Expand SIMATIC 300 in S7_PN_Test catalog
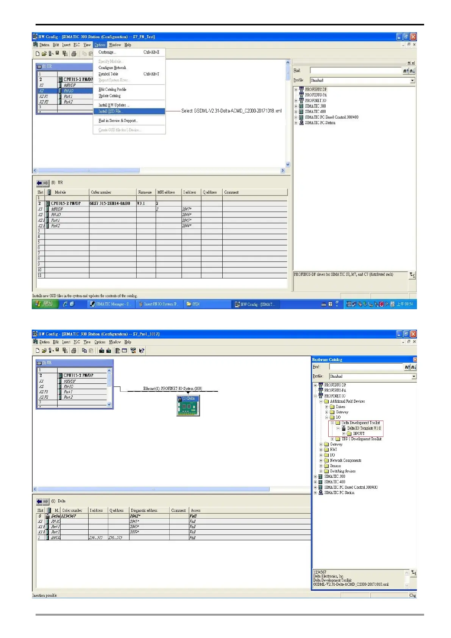 point(296,106)
